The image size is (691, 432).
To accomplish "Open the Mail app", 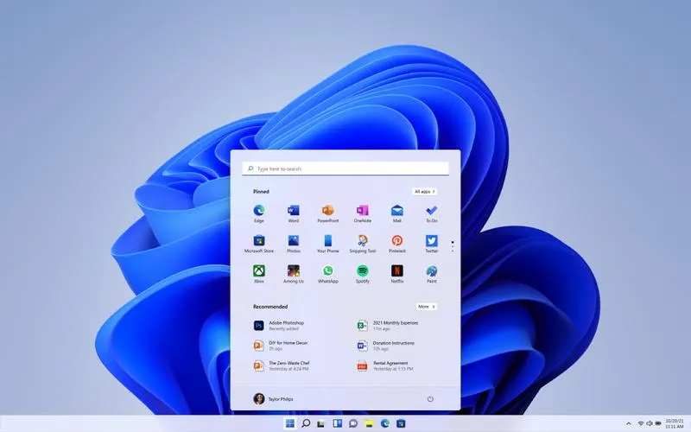I will [397, 213].
